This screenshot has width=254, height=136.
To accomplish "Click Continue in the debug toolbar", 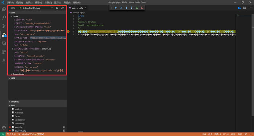I will tap(116, 8).
